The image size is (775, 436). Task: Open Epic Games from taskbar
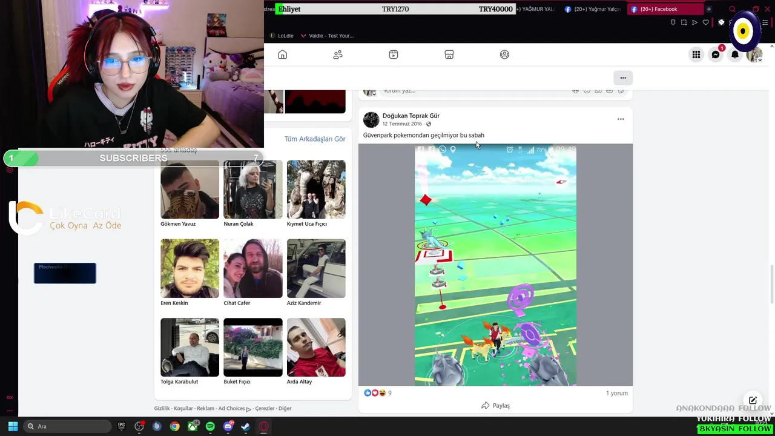pos(121,426)
